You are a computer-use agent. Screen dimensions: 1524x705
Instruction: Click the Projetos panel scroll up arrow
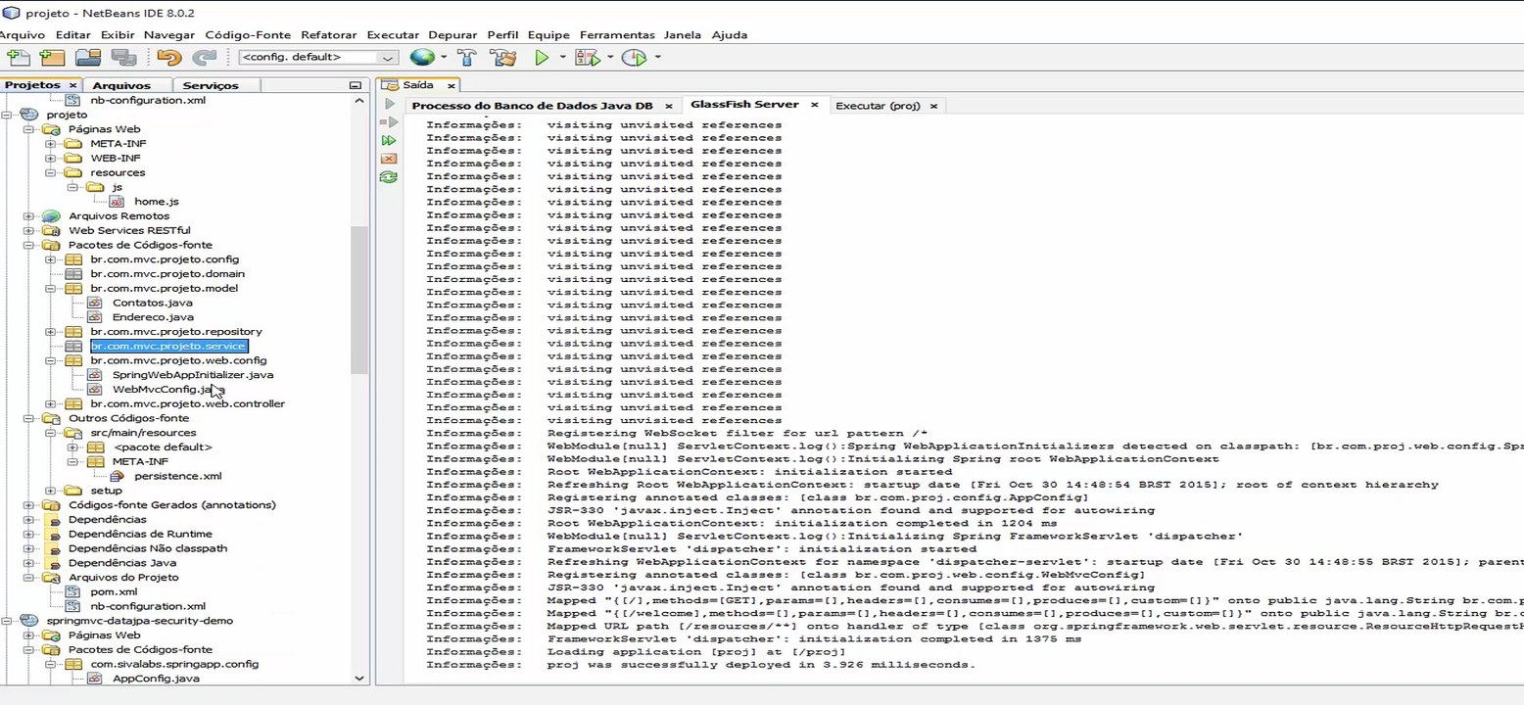click(358, 100)
